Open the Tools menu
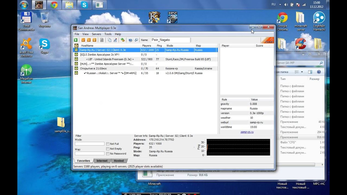This screenshot has height=195, width=347. (x=108, y=34)
